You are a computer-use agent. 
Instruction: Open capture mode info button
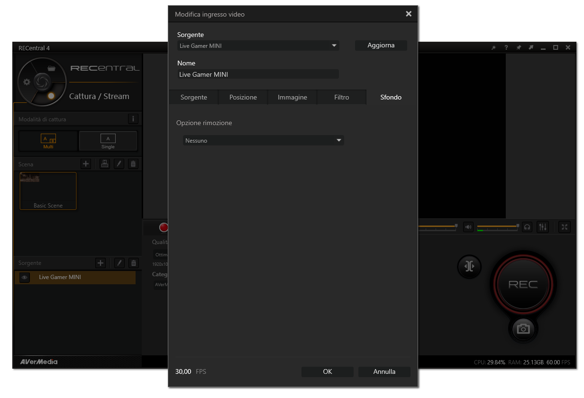[x=133, y=119]
